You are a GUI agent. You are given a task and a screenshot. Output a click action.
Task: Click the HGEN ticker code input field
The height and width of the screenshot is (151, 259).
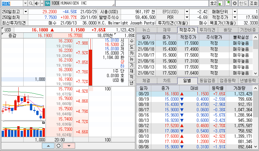point(12,3)
